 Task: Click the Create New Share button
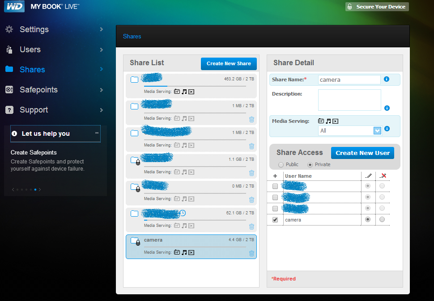[x=229, y=63]
